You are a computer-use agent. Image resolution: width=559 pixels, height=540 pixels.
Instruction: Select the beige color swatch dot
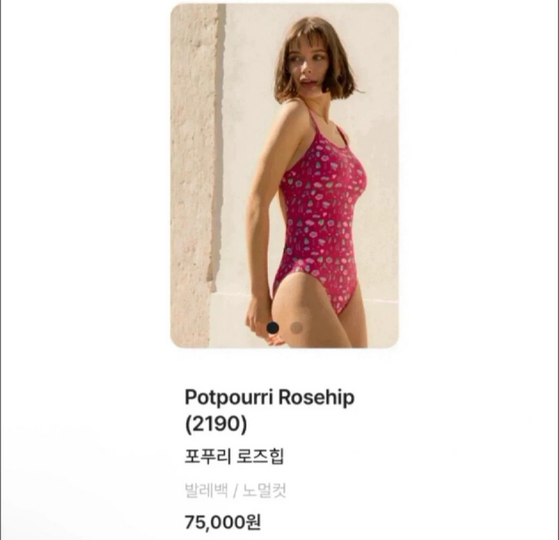point(297,328)
